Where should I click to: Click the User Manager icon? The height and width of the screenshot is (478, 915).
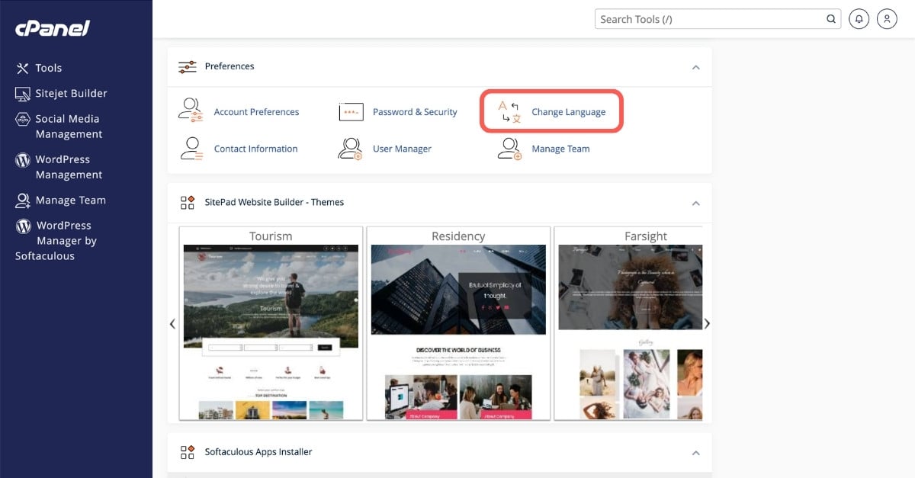350,148
